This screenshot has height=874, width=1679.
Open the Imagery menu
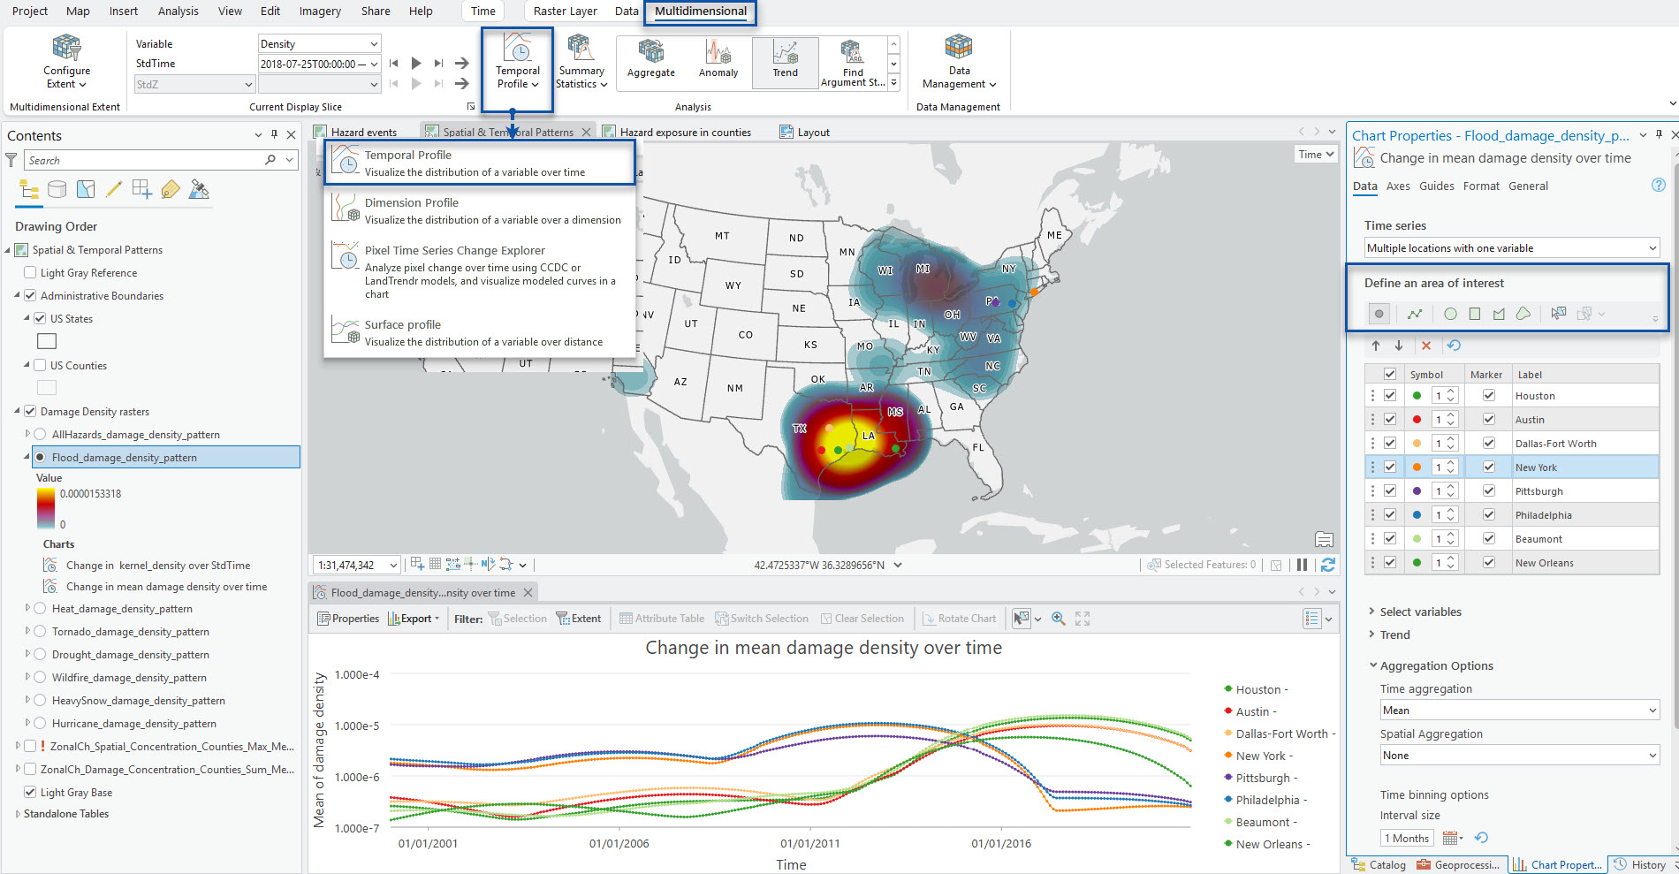click(x=319, y=11)
